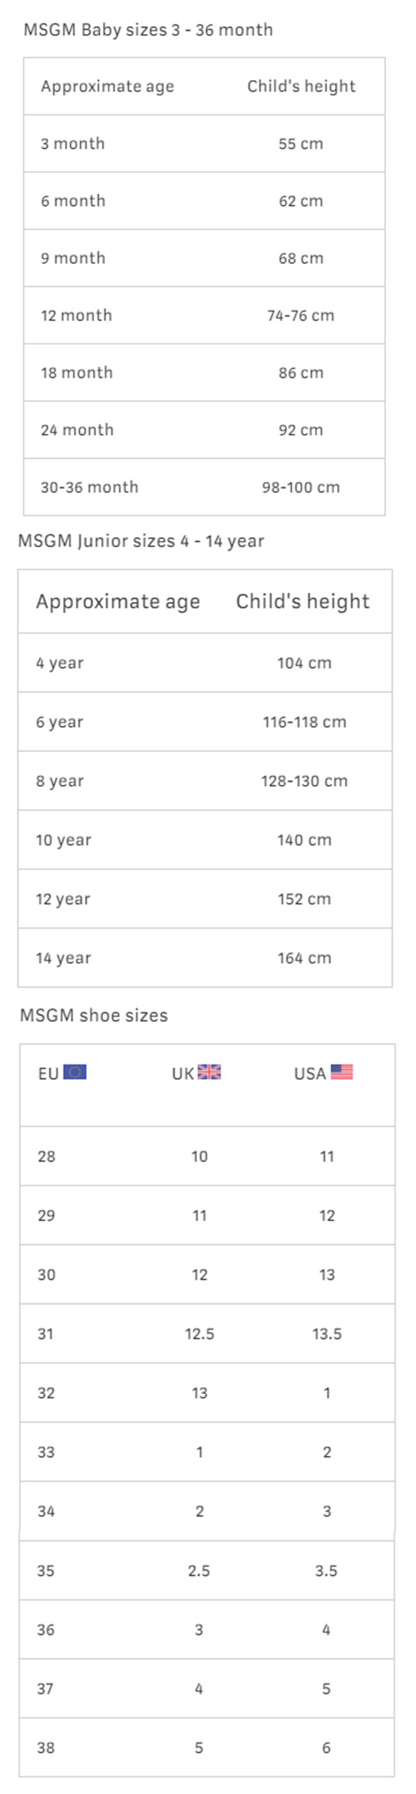Click the MSGM Junior sizes heading
This screenshot has height=1794, width=416.
[141, 541]
